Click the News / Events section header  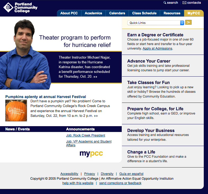pyautogui.click(x=17, y=129)
